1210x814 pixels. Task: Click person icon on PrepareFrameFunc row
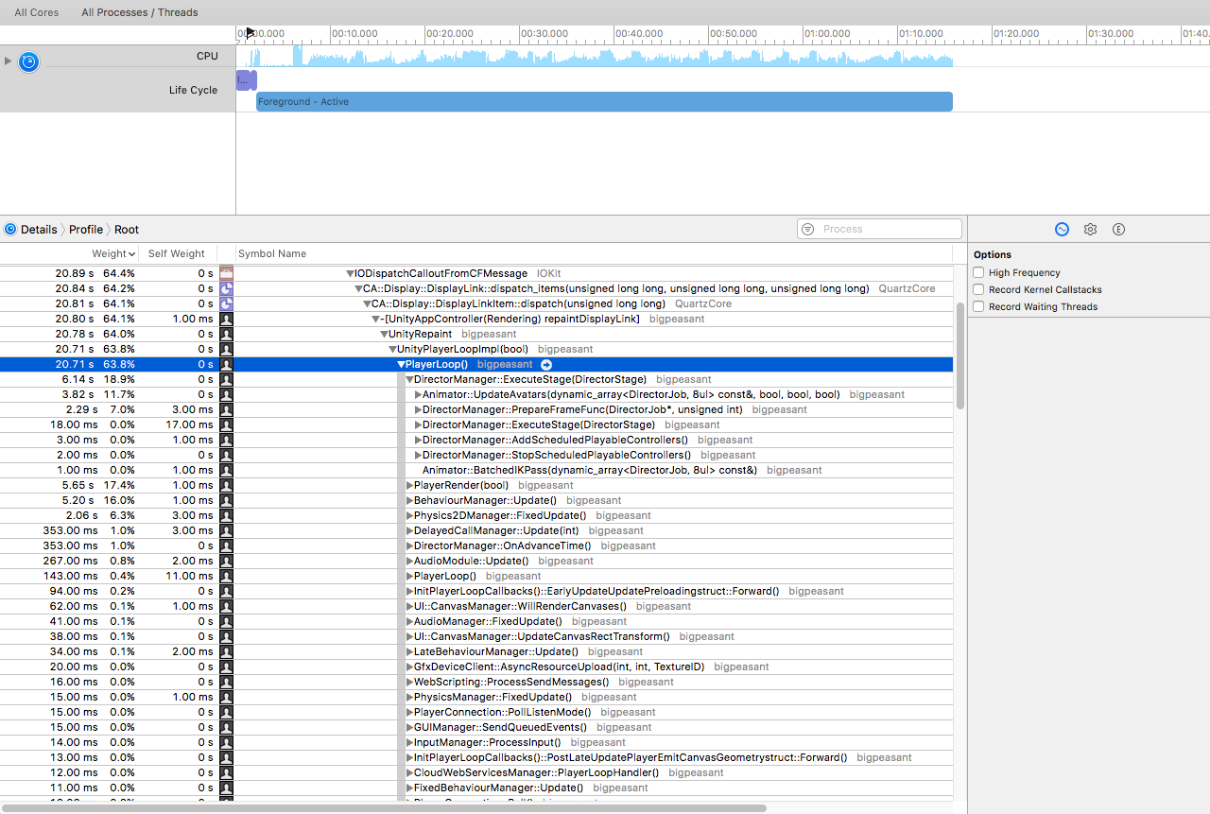pyautogui.click(x=226, y=409)
